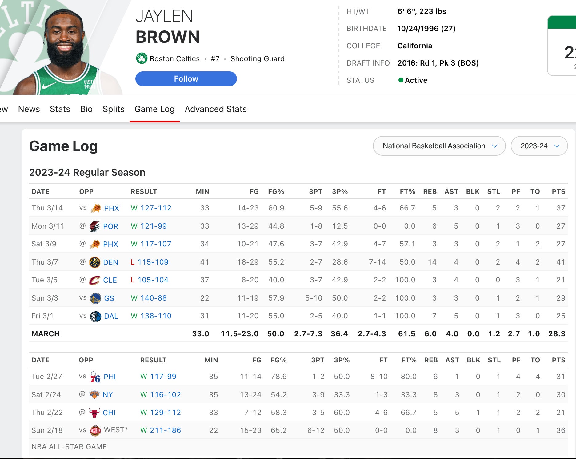Open the PHI team link

[x=110, y=377]
